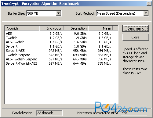Sort by the Algorithm column header
This screenshot has height=118, width=153.
pos(22,28)
